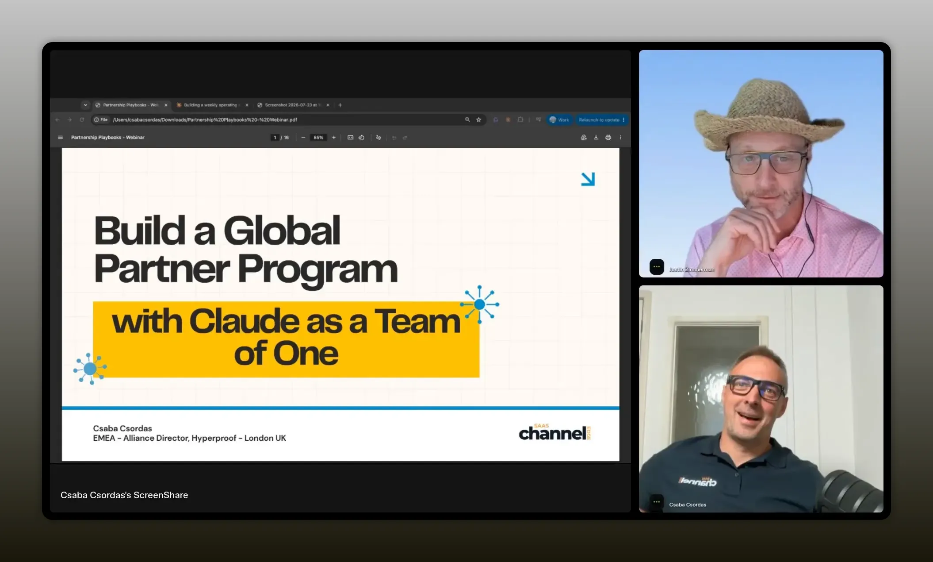Open the purple browser extension icon
The height and width of the screenshot is (562, 933).
(496, 119)
